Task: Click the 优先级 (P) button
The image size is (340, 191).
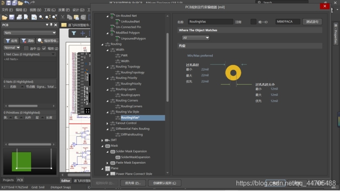Action: 133,183
